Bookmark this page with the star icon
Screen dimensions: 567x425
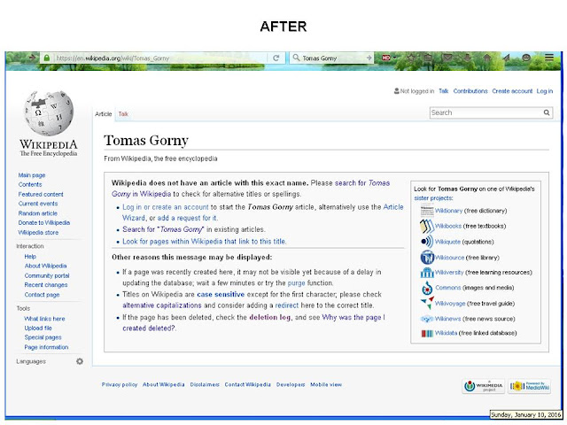point(411,58)
